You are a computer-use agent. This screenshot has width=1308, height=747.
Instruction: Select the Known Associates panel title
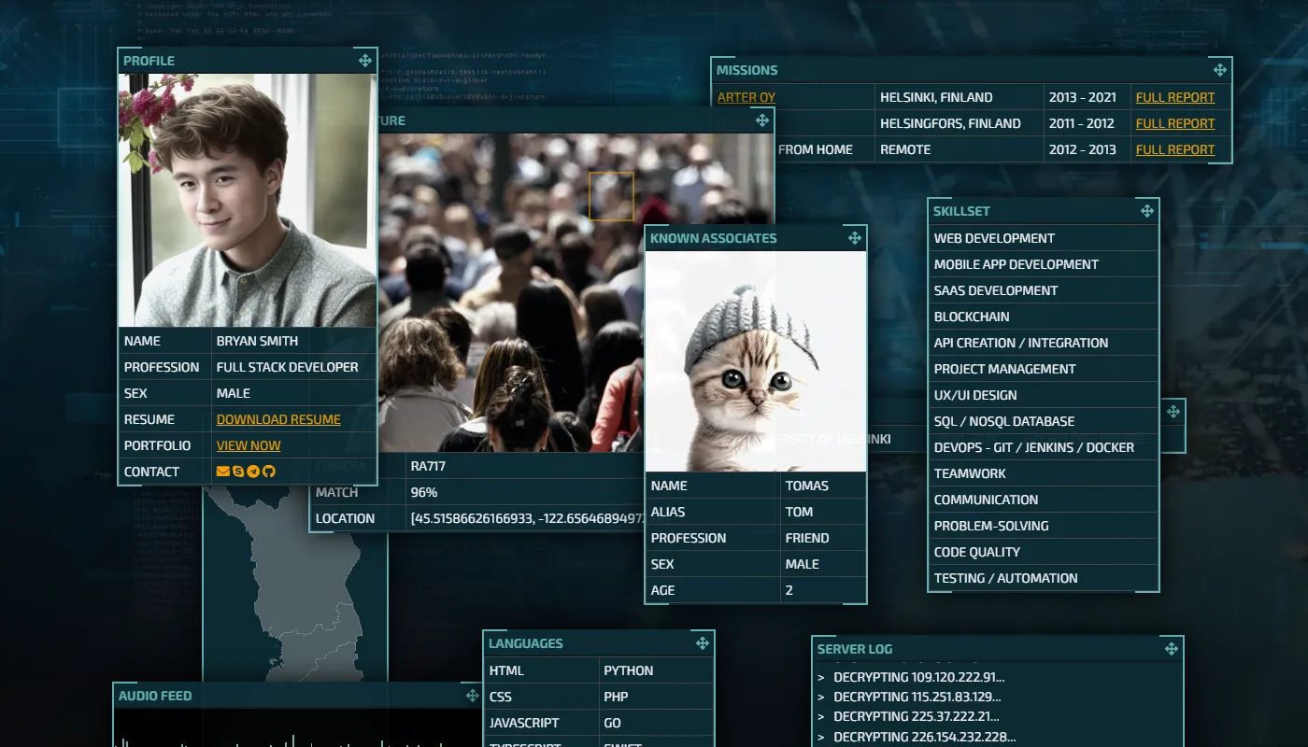pos(713,238)
